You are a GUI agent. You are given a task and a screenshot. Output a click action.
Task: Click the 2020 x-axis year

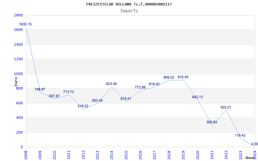tap(198, 155)
